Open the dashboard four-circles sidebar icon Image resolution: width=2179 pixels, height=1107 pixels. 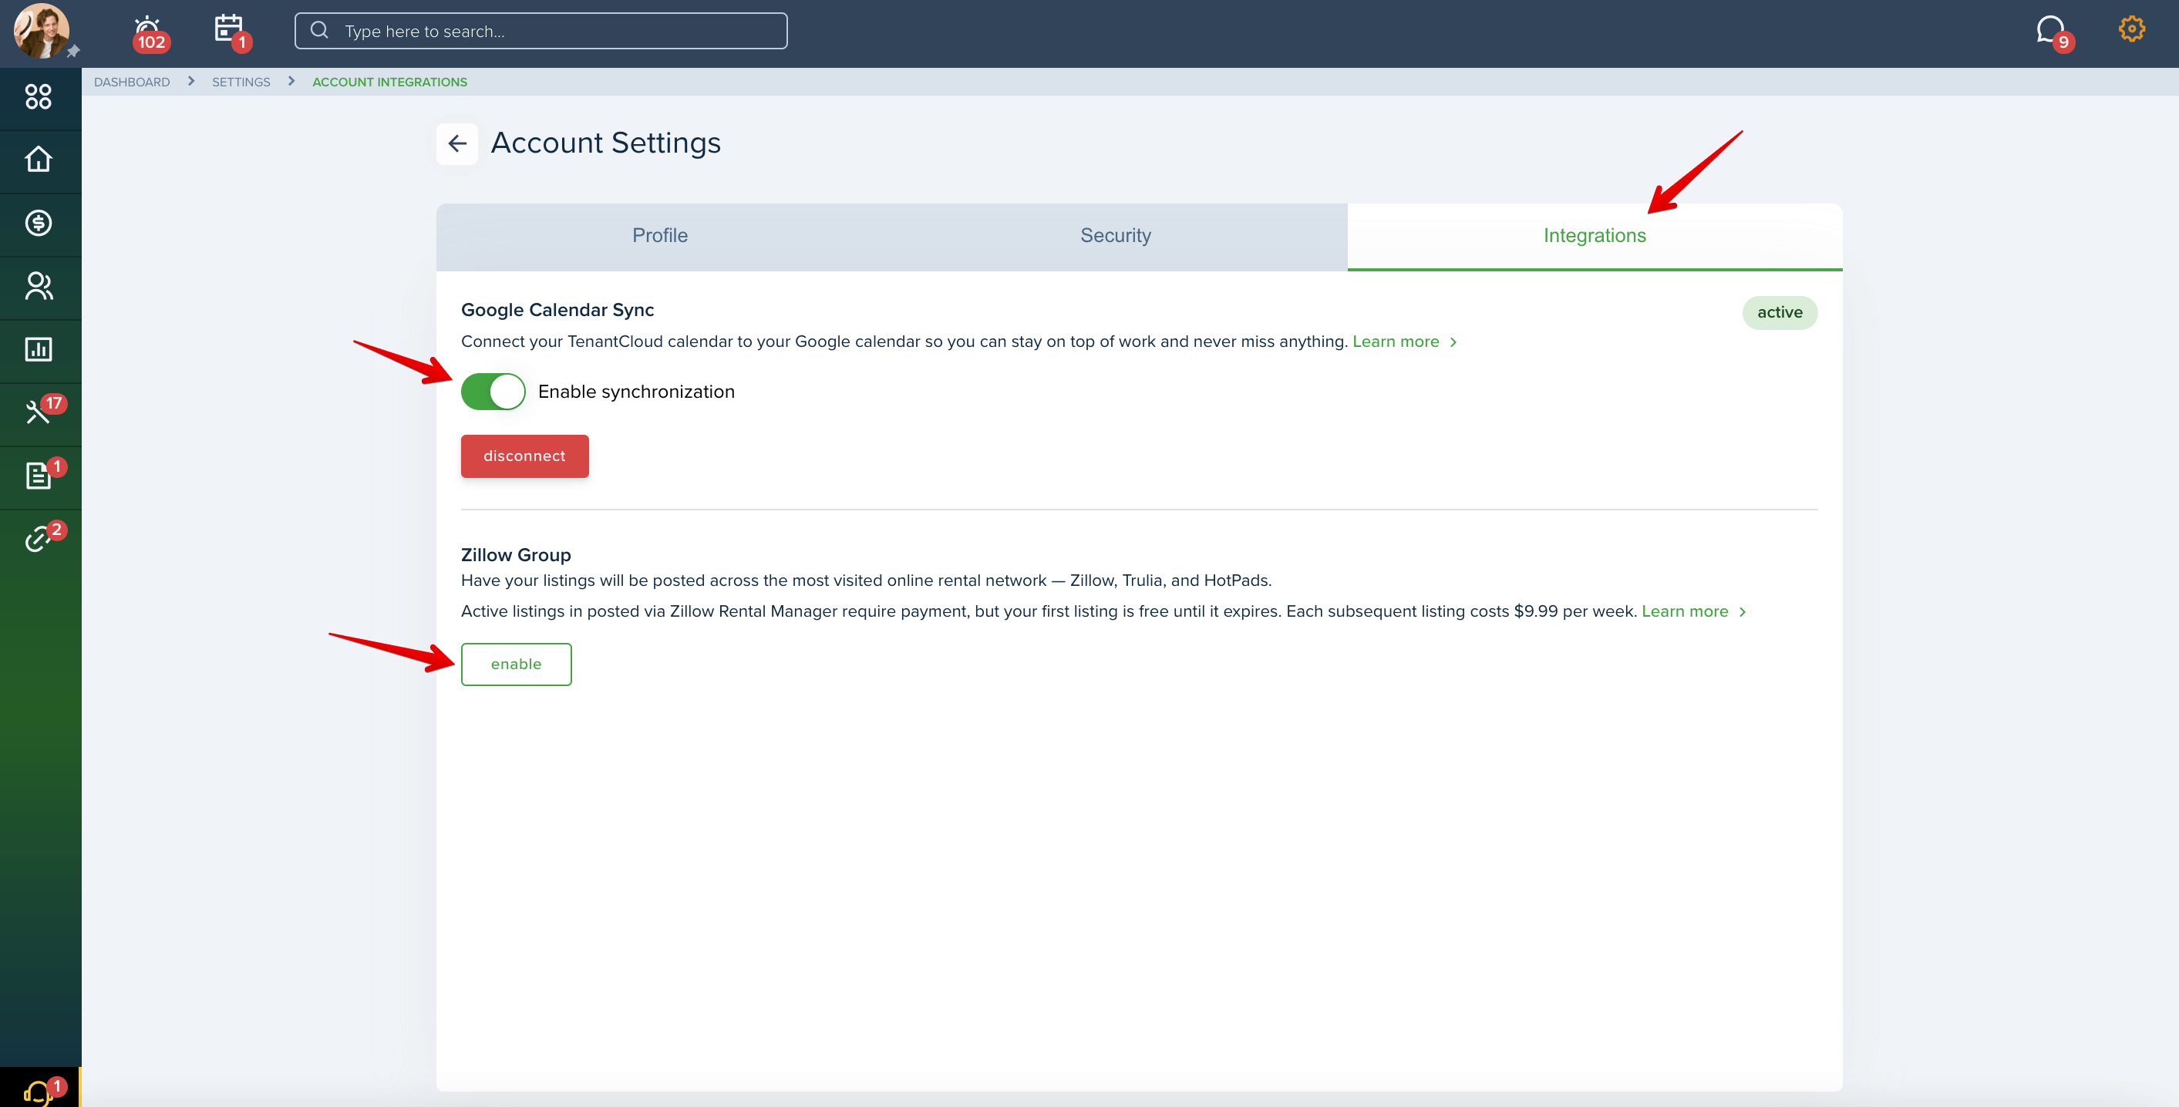[x=39, y=97]
